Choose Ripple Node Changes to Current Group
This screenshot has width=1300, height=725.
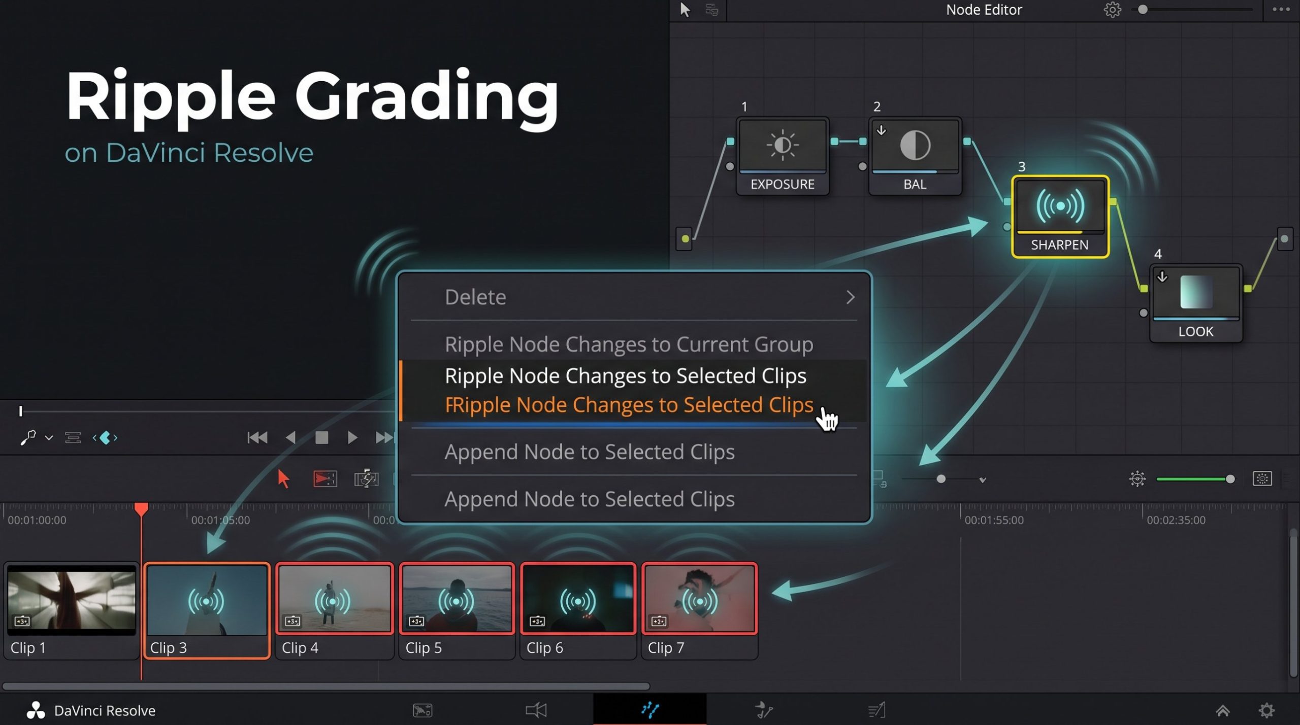[x=629, y=344]
